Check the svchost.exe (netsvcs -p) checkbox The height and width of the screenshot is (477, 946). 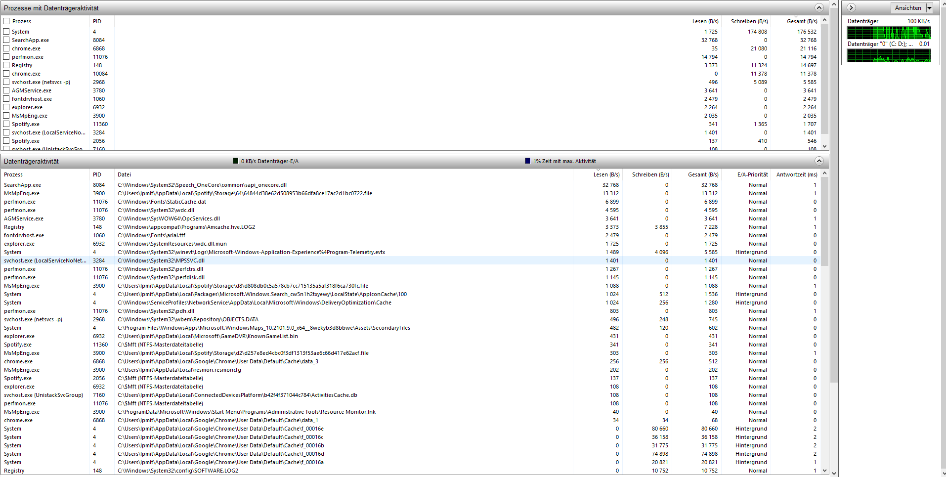click(6, 82)
